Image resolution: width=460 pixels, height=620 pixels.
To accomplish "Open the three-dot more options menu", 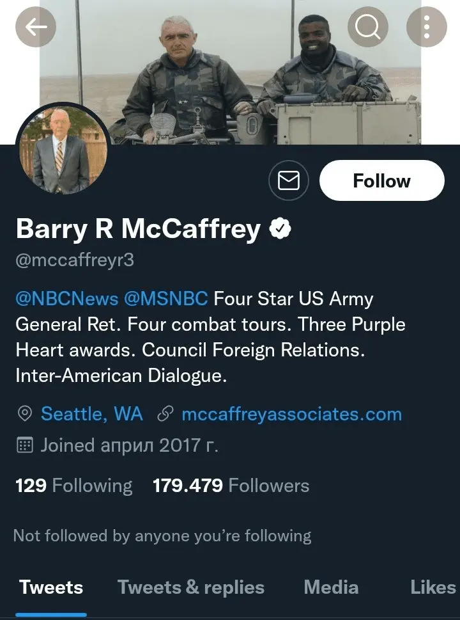I will (x=427, y=26).
